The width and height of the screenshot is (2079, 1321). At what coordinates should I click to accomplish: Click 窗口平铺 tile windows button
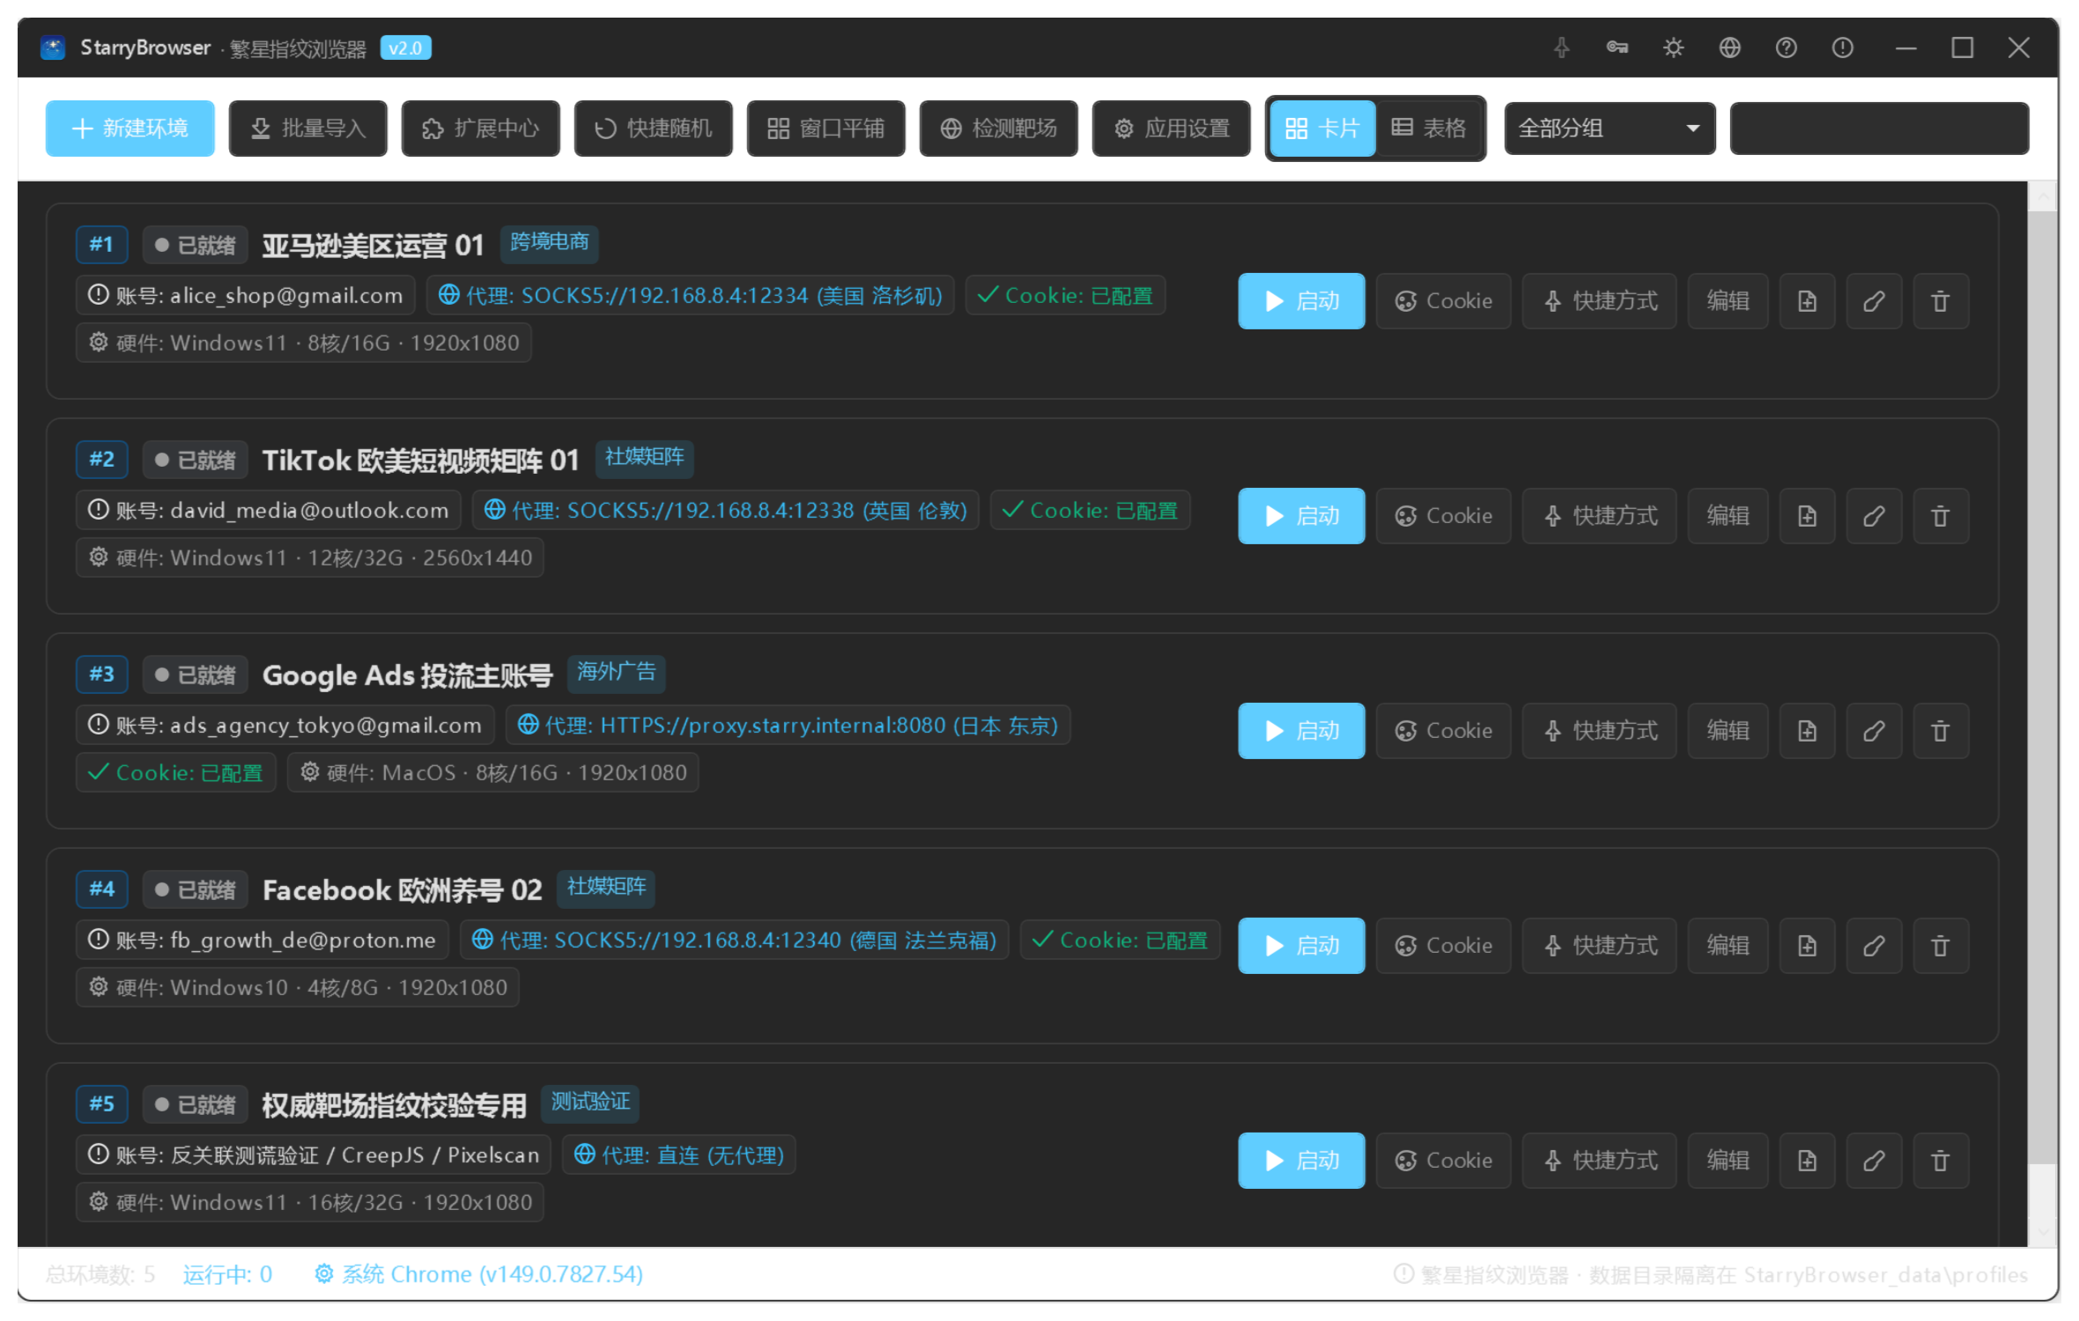click(826, 129)
